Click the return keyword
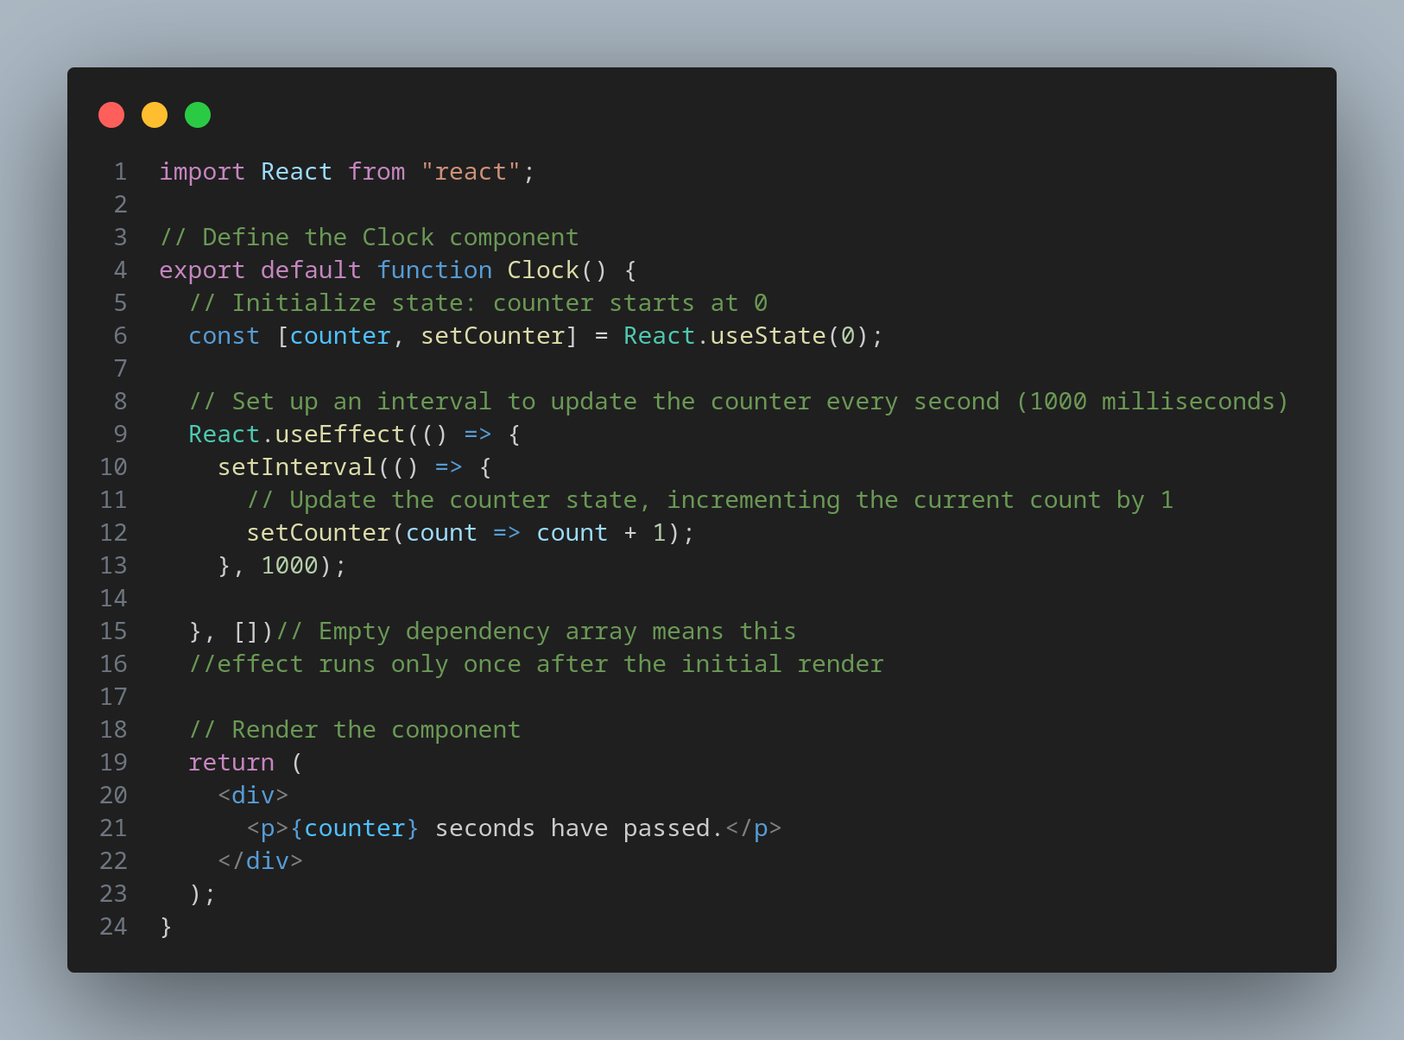1404x1040 pixels. click(231, 763)
